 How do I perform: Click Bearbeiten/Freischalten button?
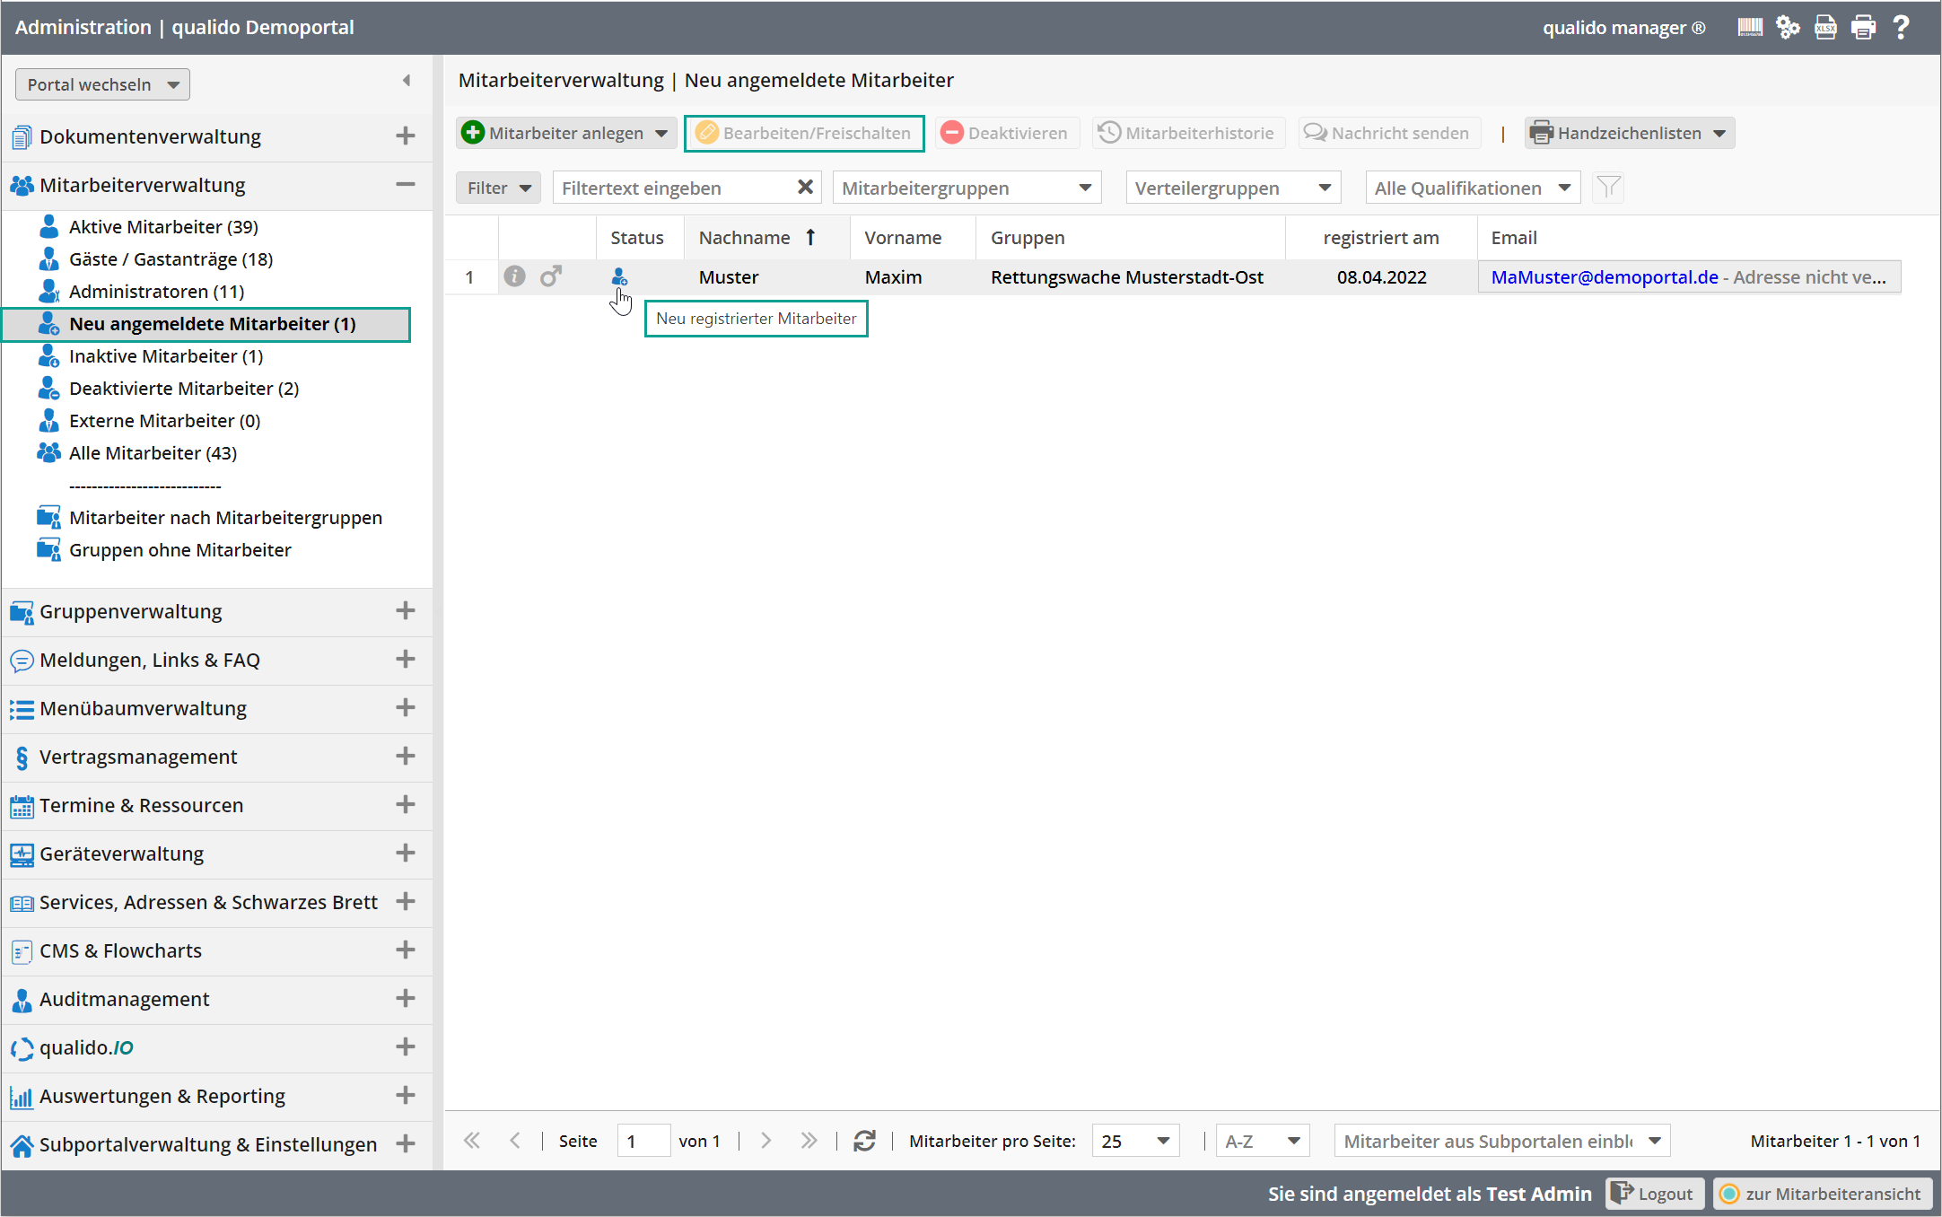tap(804, 133)
